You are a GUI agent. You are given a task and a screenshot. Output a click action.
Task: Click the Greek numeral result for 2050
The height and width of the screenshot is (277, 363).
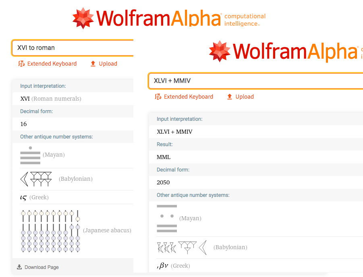(162, 266)
